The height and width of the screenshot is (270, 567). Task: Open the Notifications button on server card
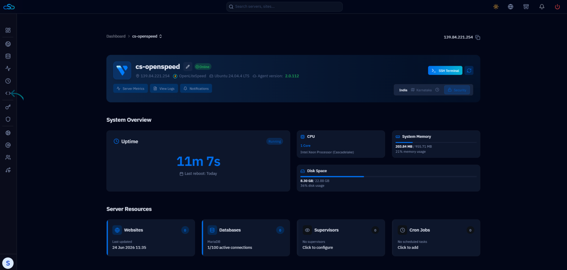click(196, 88)
